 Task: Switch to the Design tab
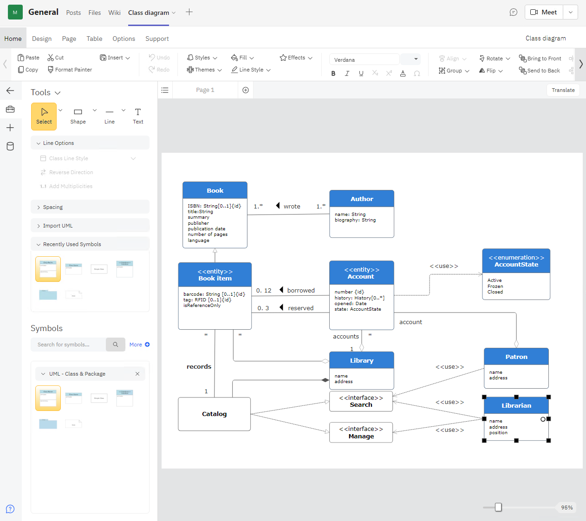(x=42, y=39)
